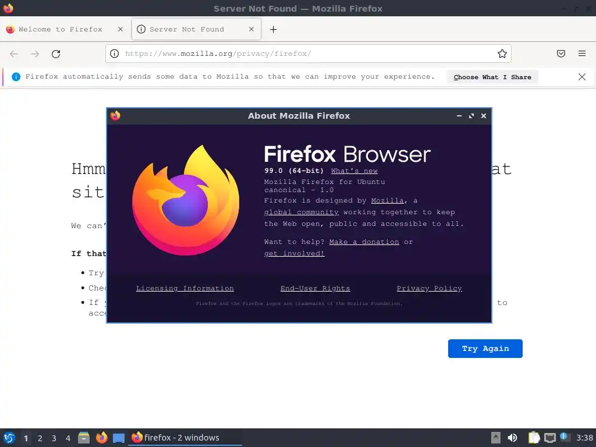Screen dimensions: 596x447
Task: Switch to workspace 2
Action: tap(40, 438)
